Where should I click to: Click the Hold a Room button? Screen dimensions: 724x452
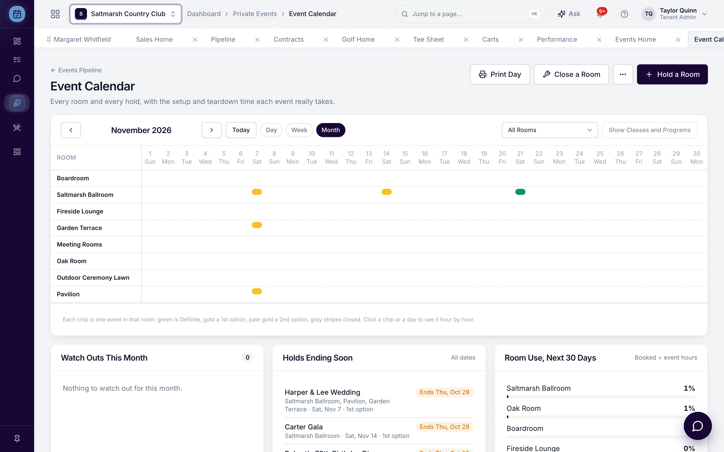coord(672,74)
